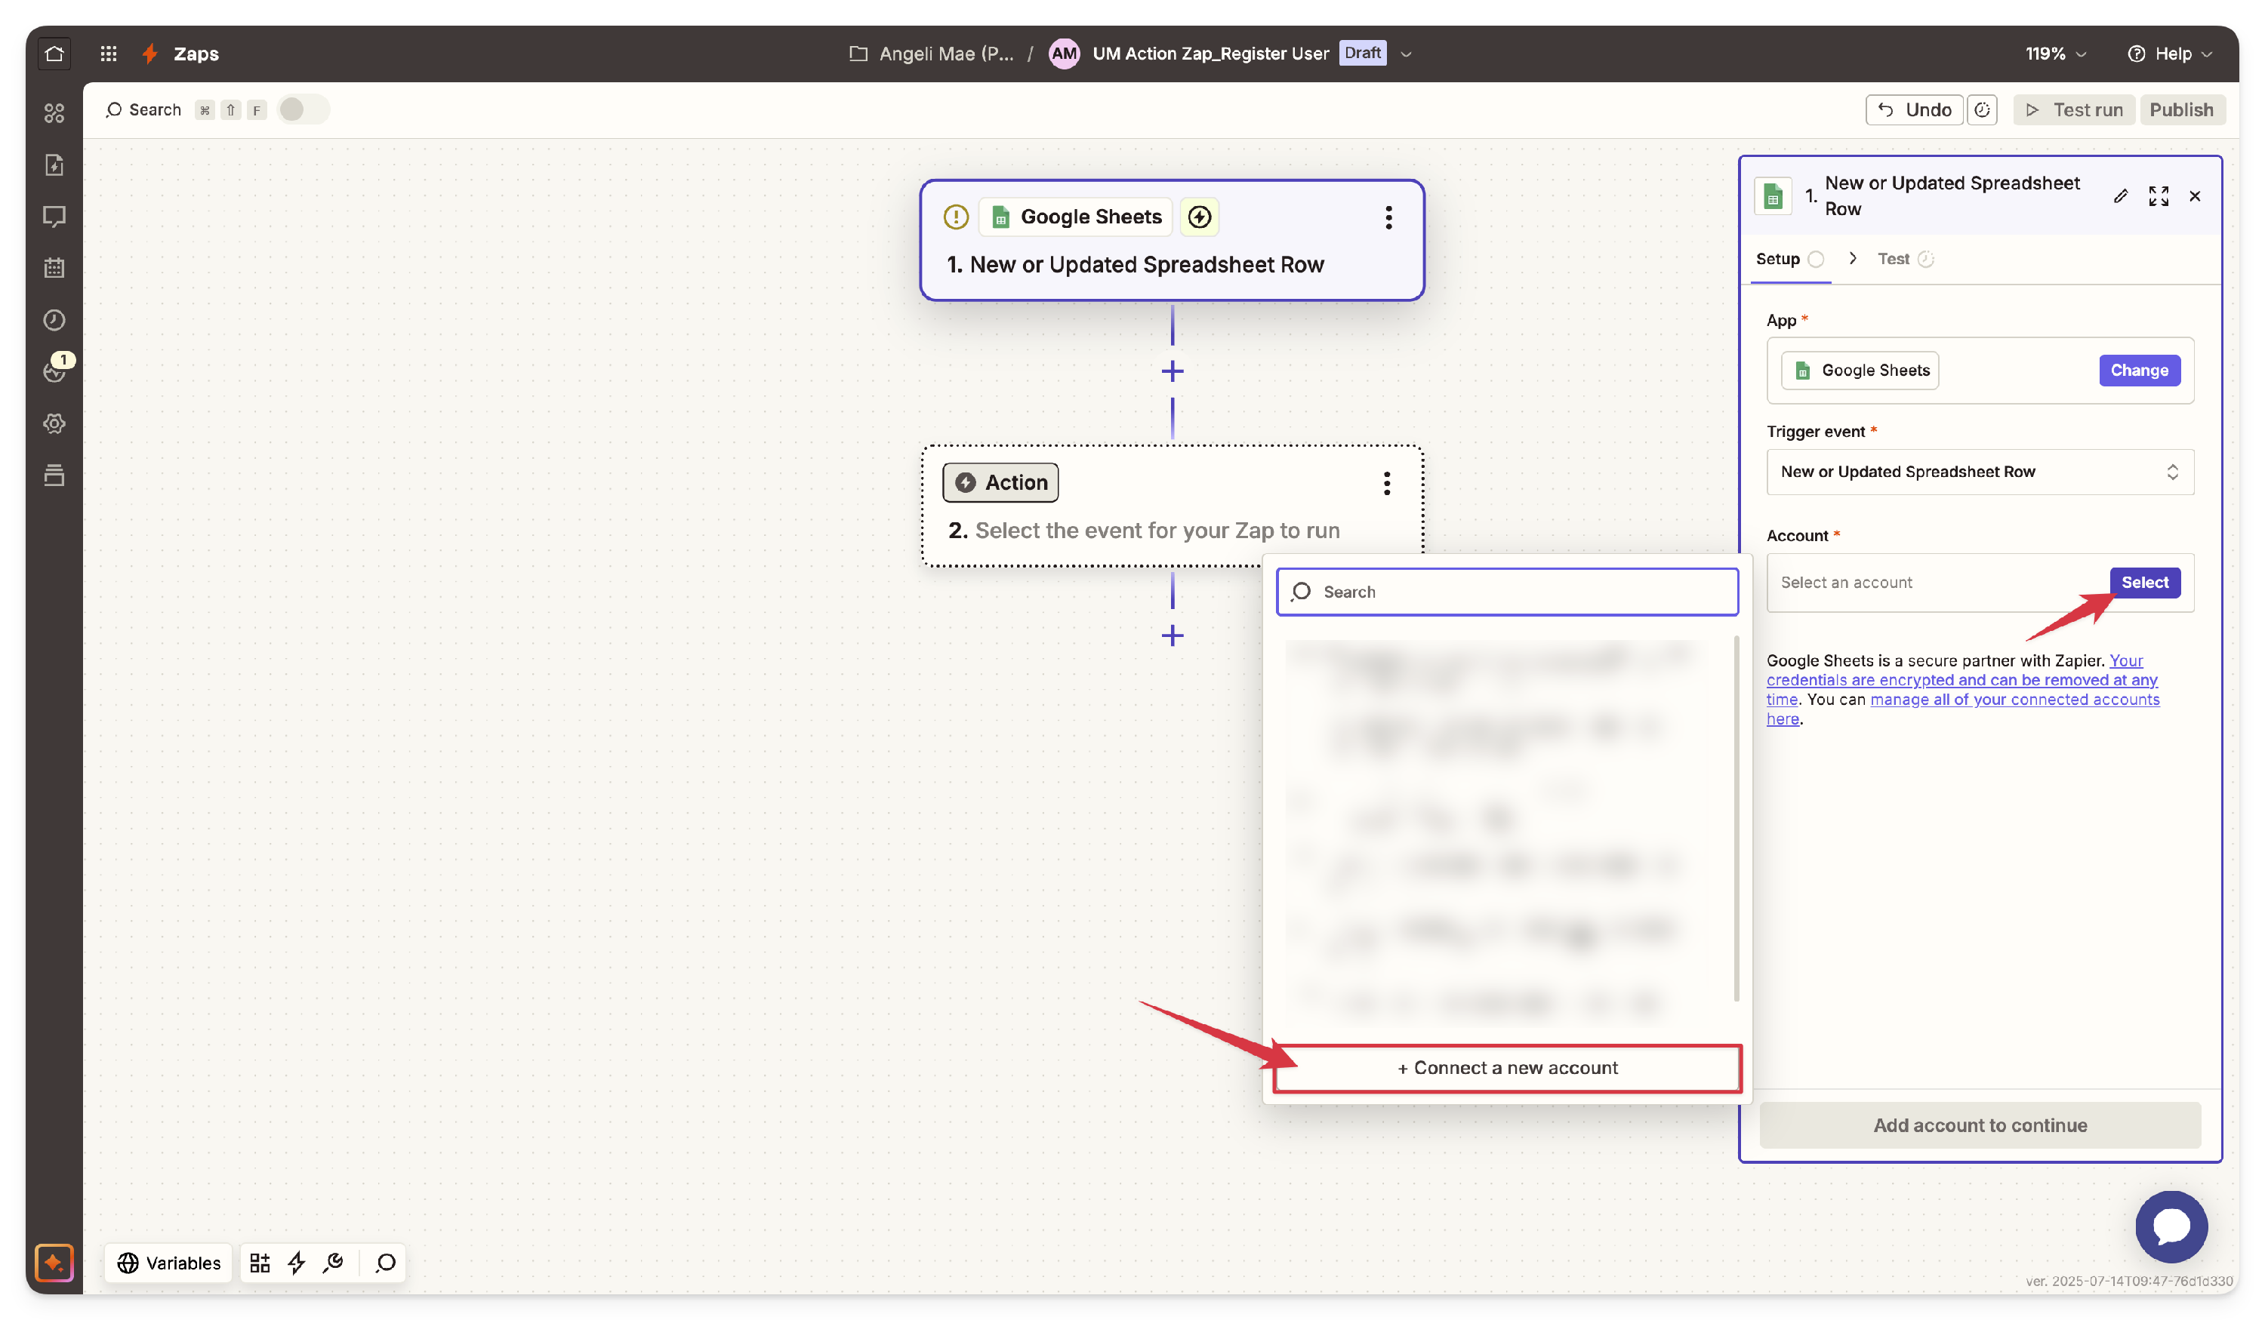The width and height of the screenshot is (2265, 1320).
Task: Click account list scrollbar
Action: click(x=1736, y=819)
